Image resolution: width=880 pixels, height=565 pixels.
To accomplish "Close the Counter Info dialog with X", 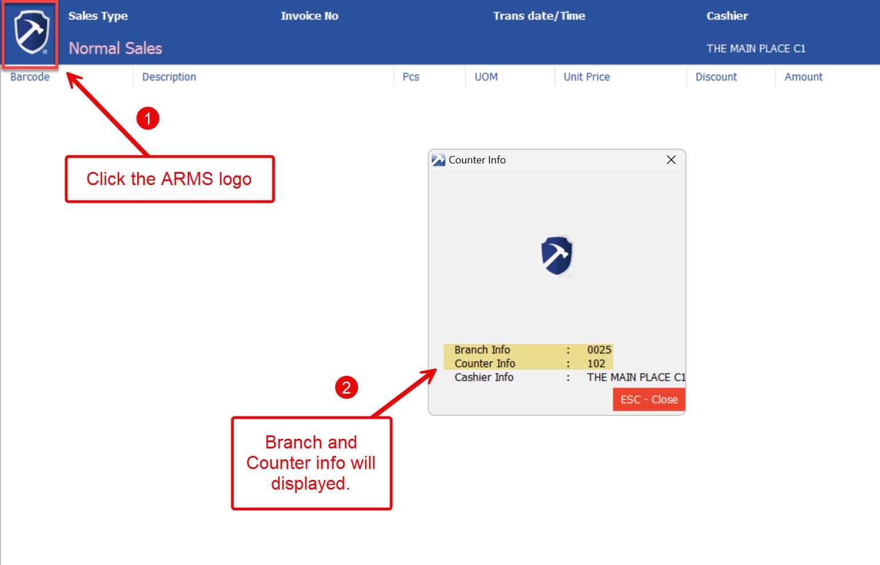I will [x=671, y=160].
